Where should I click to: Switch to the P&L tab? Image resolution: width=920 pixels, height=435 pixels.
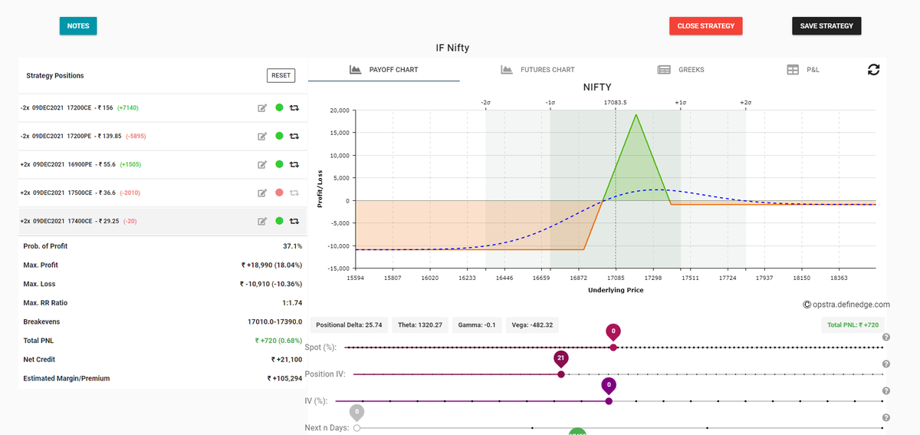coord(803,70)
